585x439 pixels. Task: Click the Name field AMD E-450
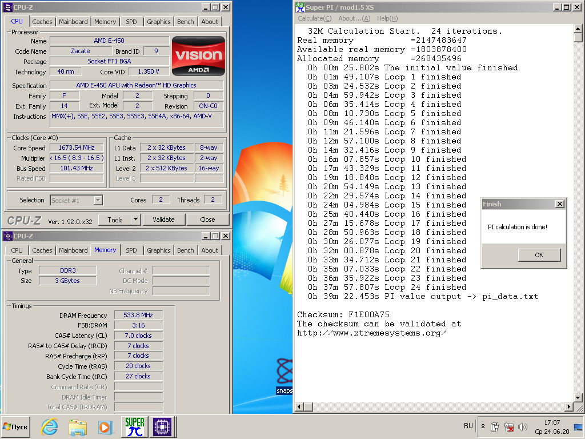click(109, 41)
